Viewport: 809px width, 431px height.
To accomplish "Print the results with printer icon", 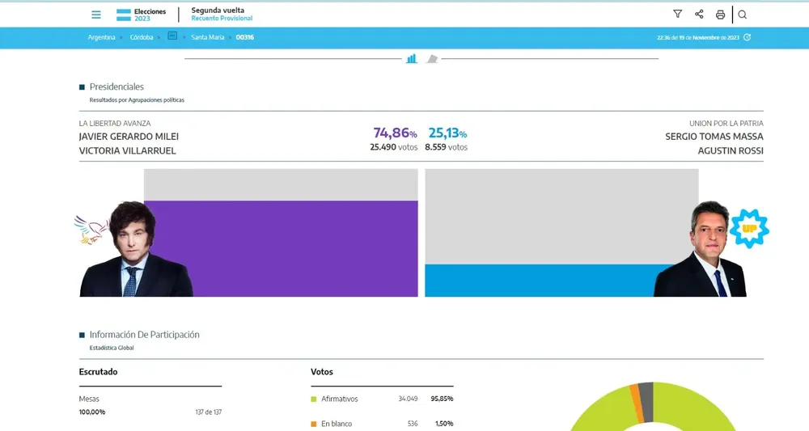I will pyautogui.click(x=720, y=15).
